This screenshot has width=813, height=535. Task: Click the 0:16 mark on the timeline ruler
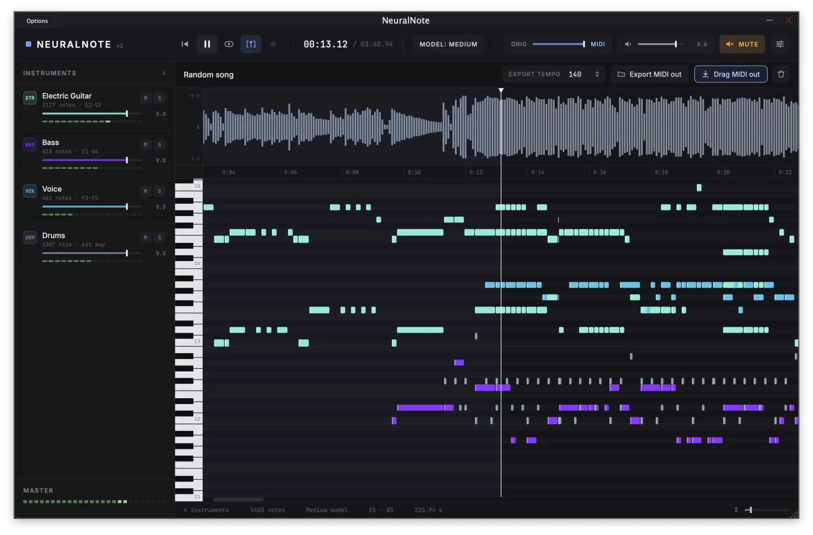(x=599, y=172)
